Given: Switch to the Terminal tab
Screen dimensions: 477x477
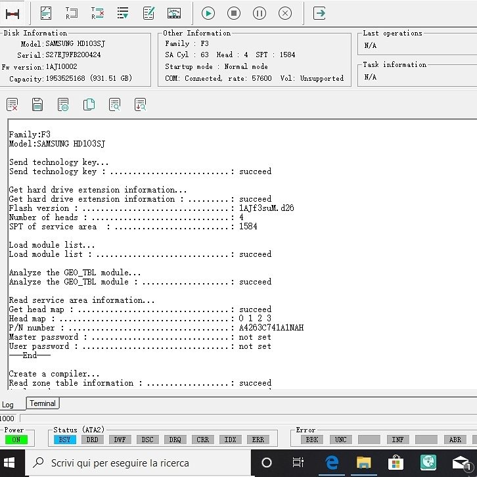Looking at the screenshot, I should [x=43, y=403].
